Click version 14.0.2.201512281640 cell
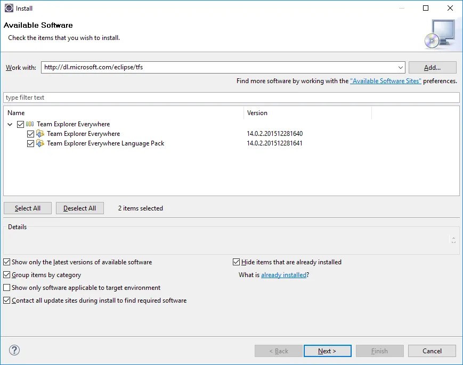Screen dimensions: 463x365 [x=274, y=134]
